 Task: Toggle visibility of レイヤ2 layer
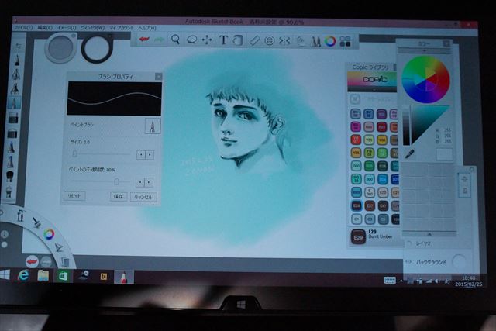(x=409, y=243)
